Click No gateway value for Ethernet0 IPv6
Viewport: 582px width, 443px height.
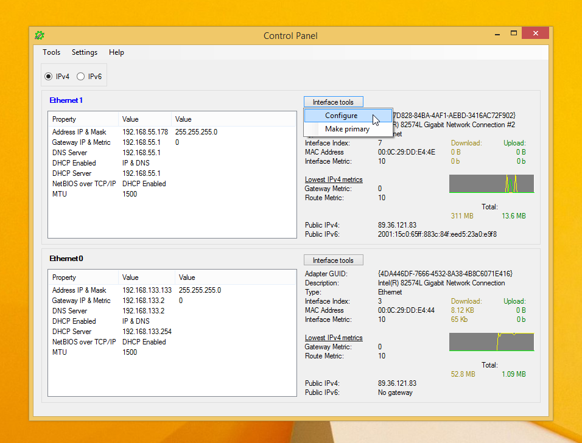pyautogui.click(x=395, y=392)
